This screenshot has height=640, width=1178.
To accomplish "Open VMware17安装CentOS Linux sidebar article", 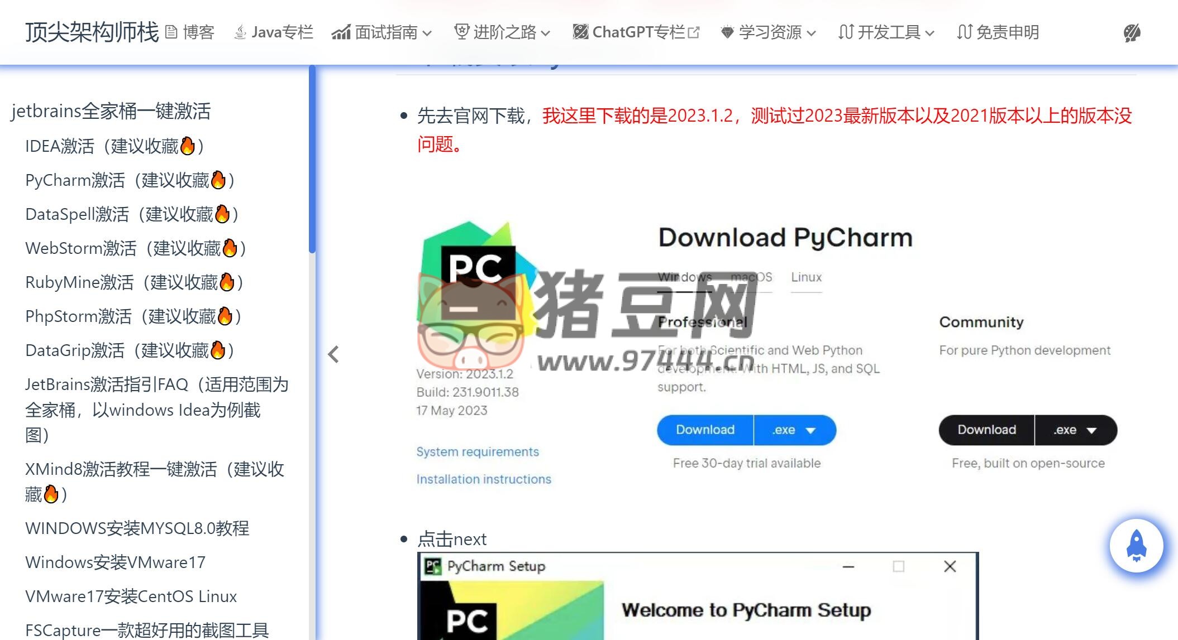I will pos(131,596).
